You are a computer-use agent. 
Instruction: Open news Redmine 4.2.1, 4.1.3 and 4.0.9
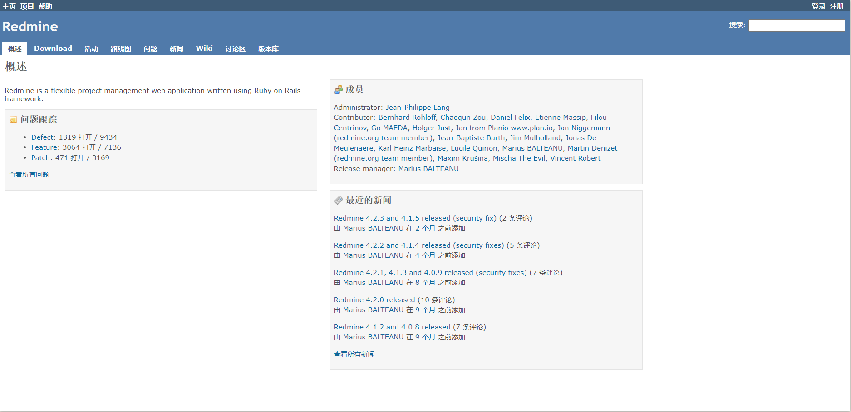pyautogui.click(x=430, y=272)
